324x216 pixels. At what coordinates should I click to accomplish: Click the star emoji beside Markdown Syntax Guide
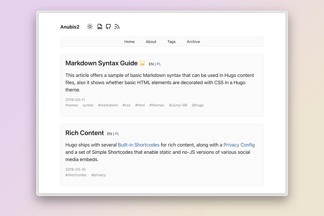142,63
